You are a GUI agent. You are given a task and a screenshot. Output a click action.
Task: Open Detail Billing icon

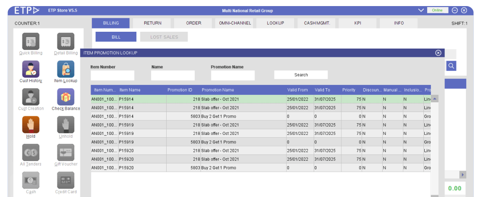(x=65, y=41)
